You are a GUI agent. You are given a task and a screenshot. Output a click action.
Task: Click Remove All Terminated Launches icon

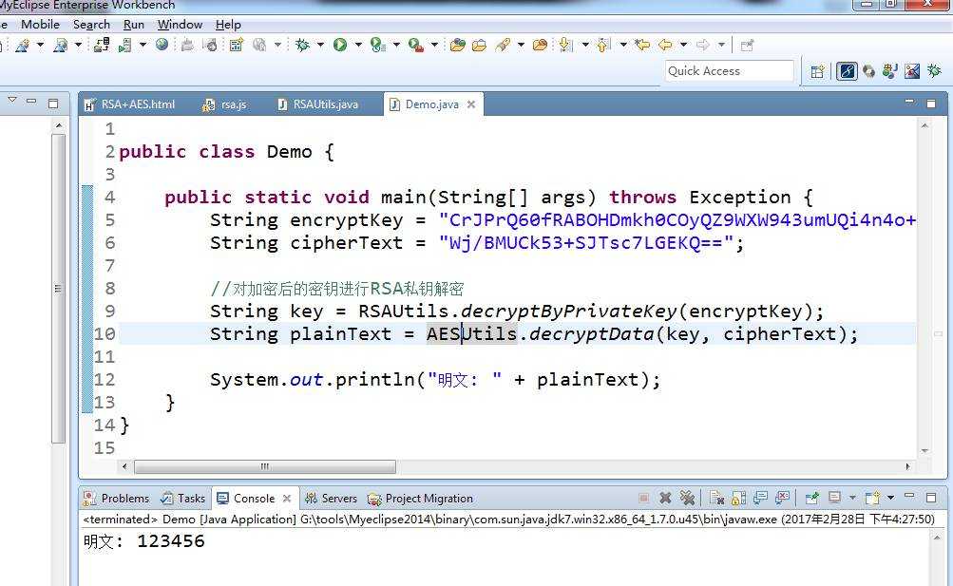coord(687,498)
